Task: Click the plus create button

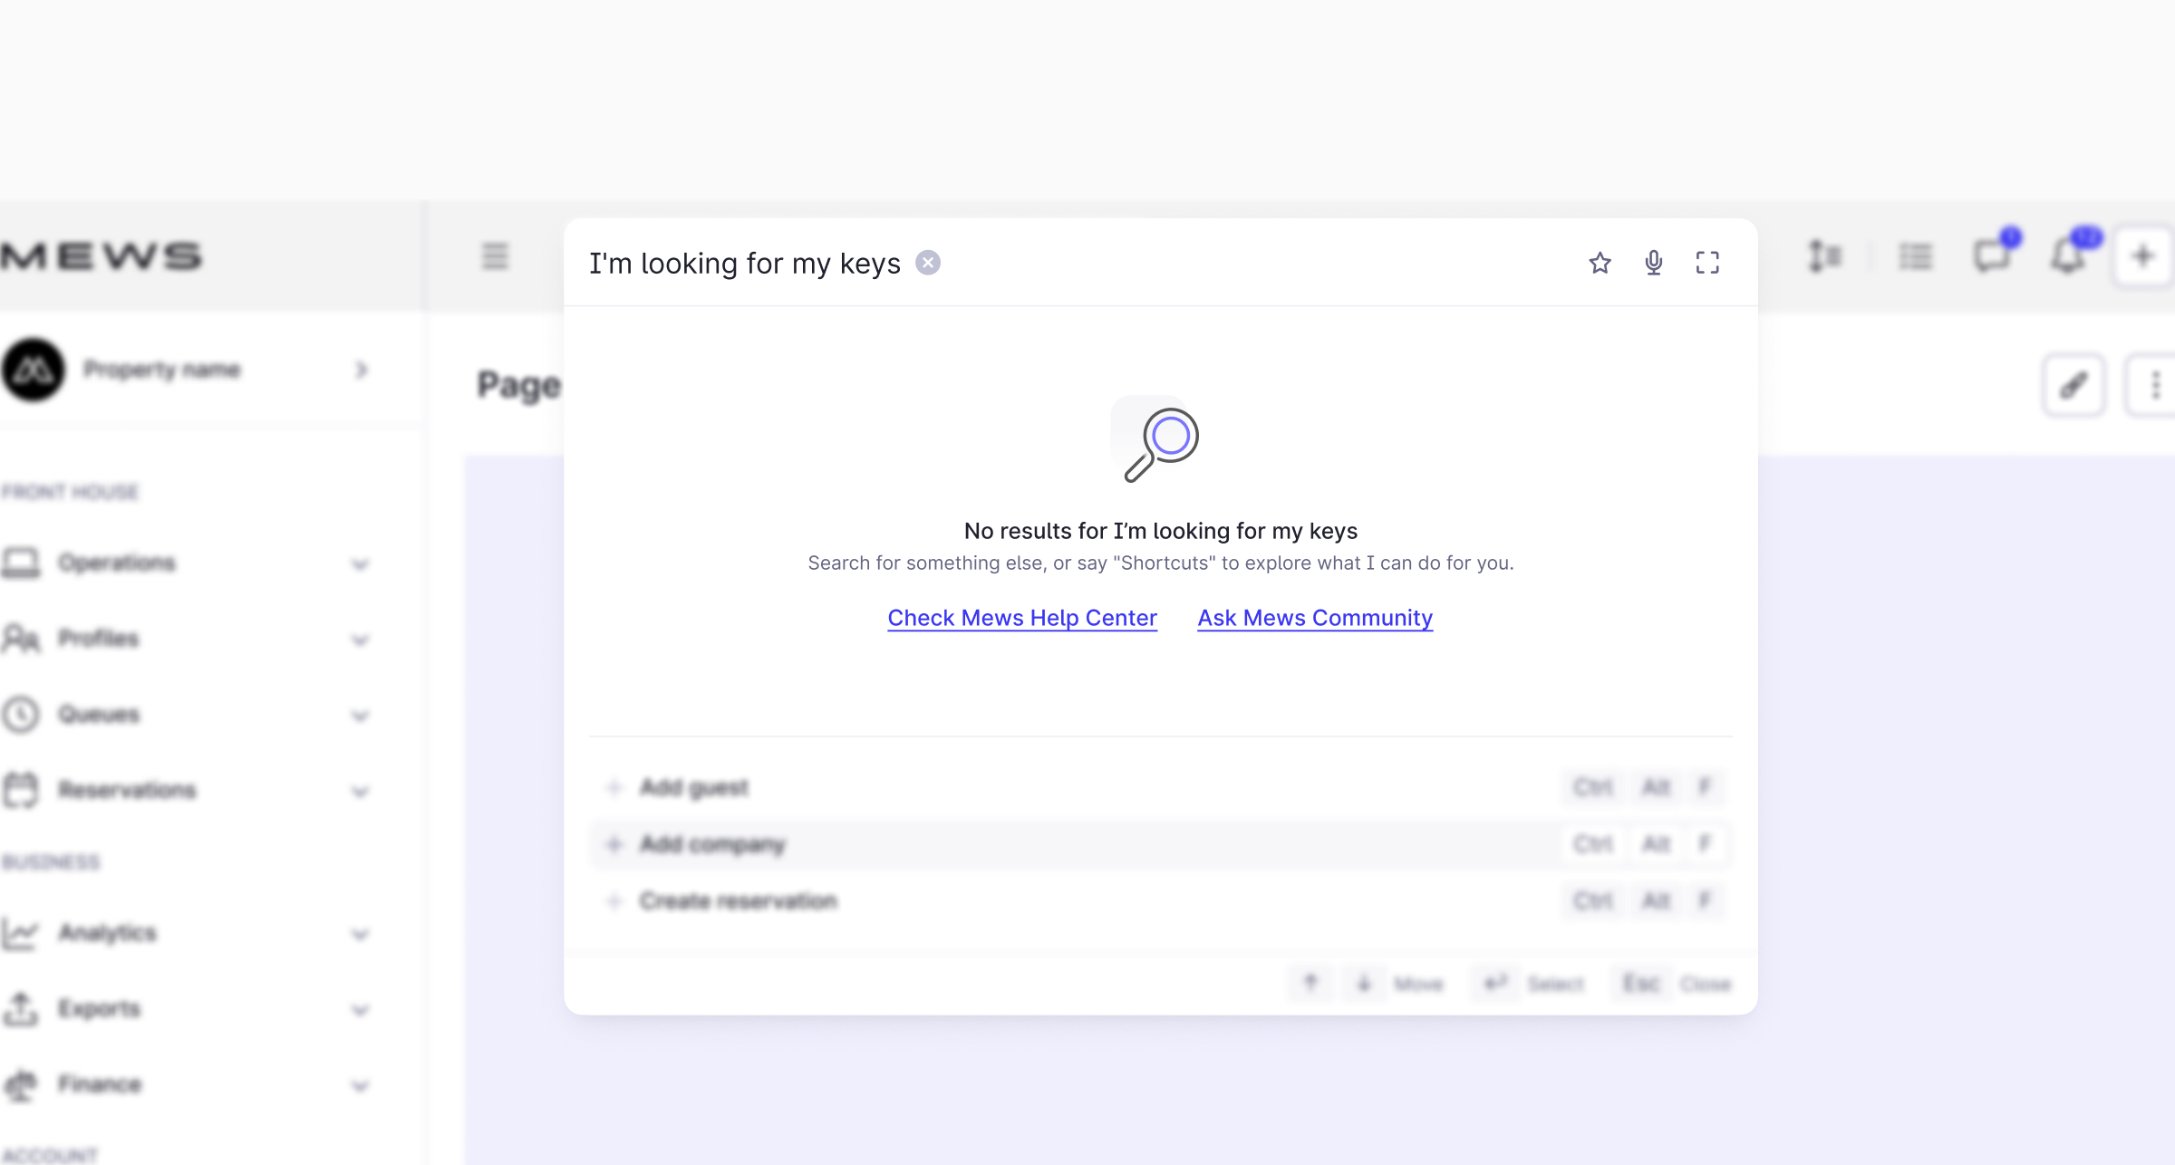Action: (x=2143, y=256)
